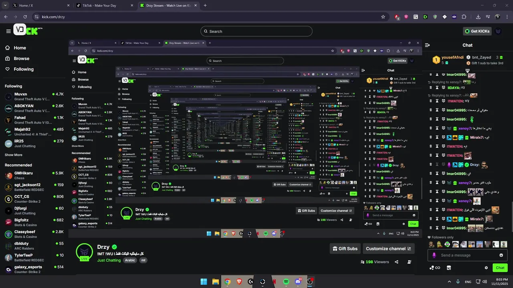Open the browser Extensions puzzle icon
Image resolution: width=513 pixels, height=288 pixels.
pyautogui.click(x=464, y=17)
